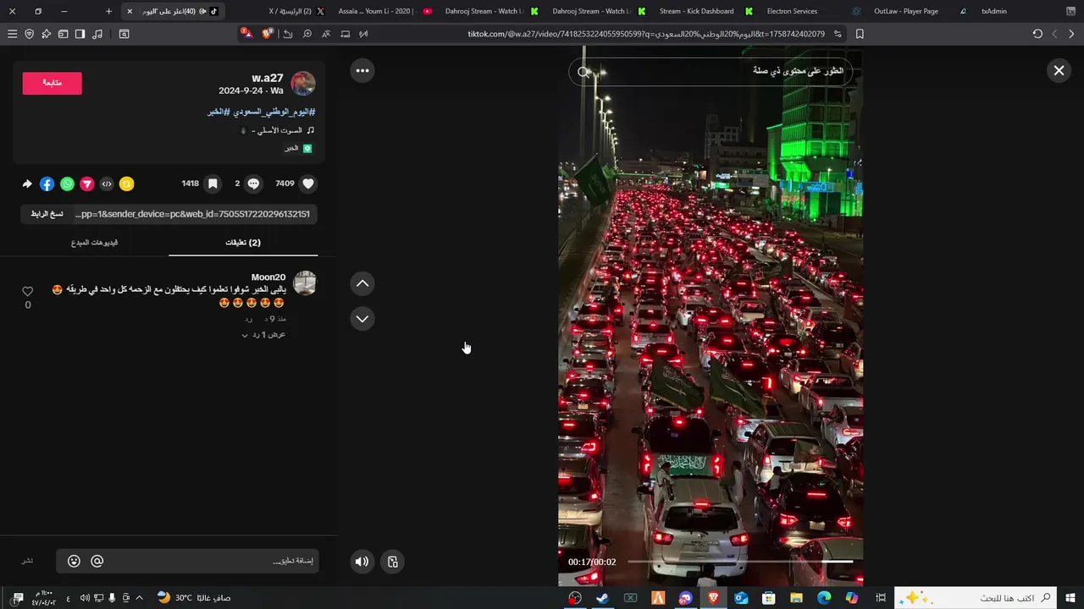Open the three-dots more options menu
The height and width of the screenshot is (609, 1084).
click(x=362, y=70)
